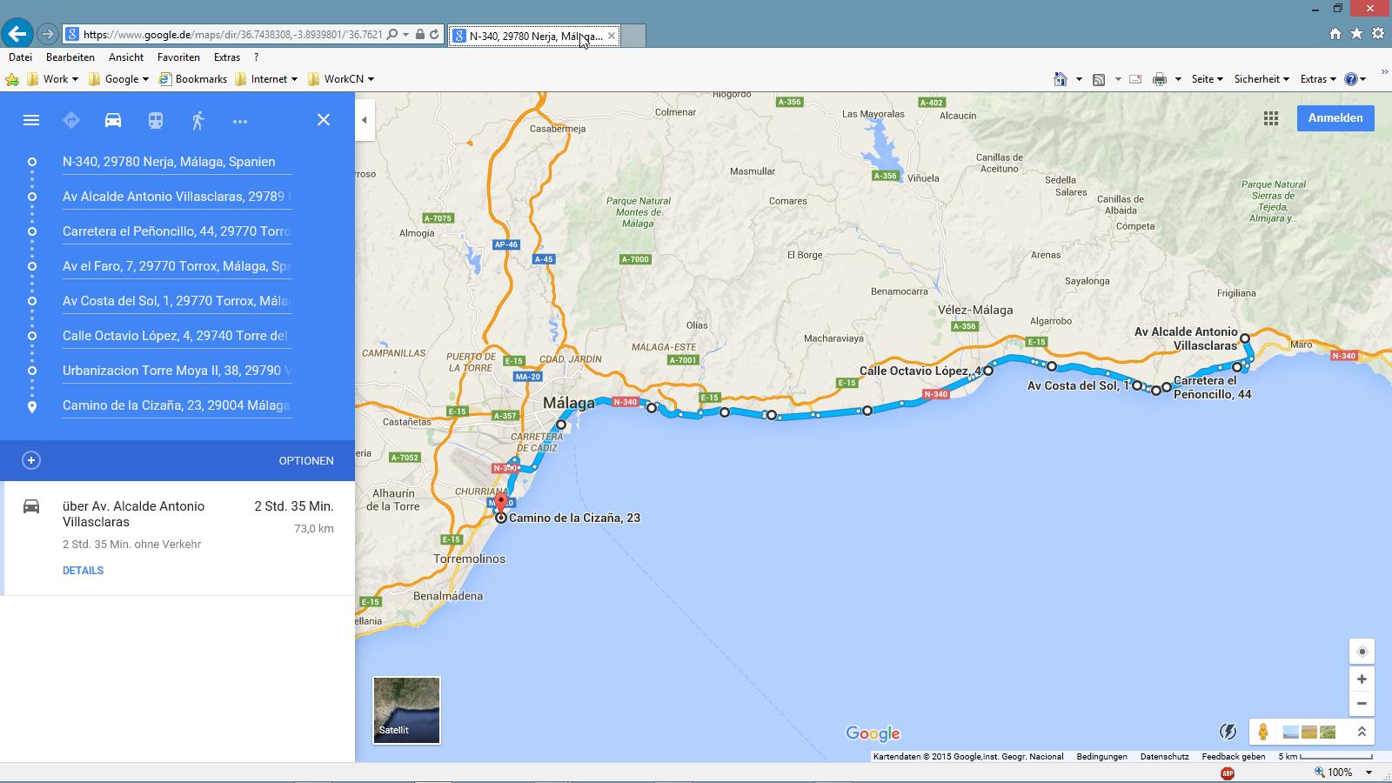Click red destination pin on map
Viewport: 1392px width, 783px height.
tap(501, 505)
